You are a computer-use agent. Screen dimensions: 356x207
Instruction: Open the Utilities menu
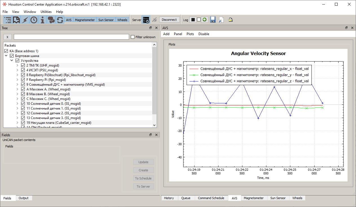coord(46,12)
